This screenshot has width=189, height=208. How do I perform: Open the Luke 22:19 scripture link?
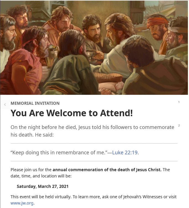[x=125, y=152]
